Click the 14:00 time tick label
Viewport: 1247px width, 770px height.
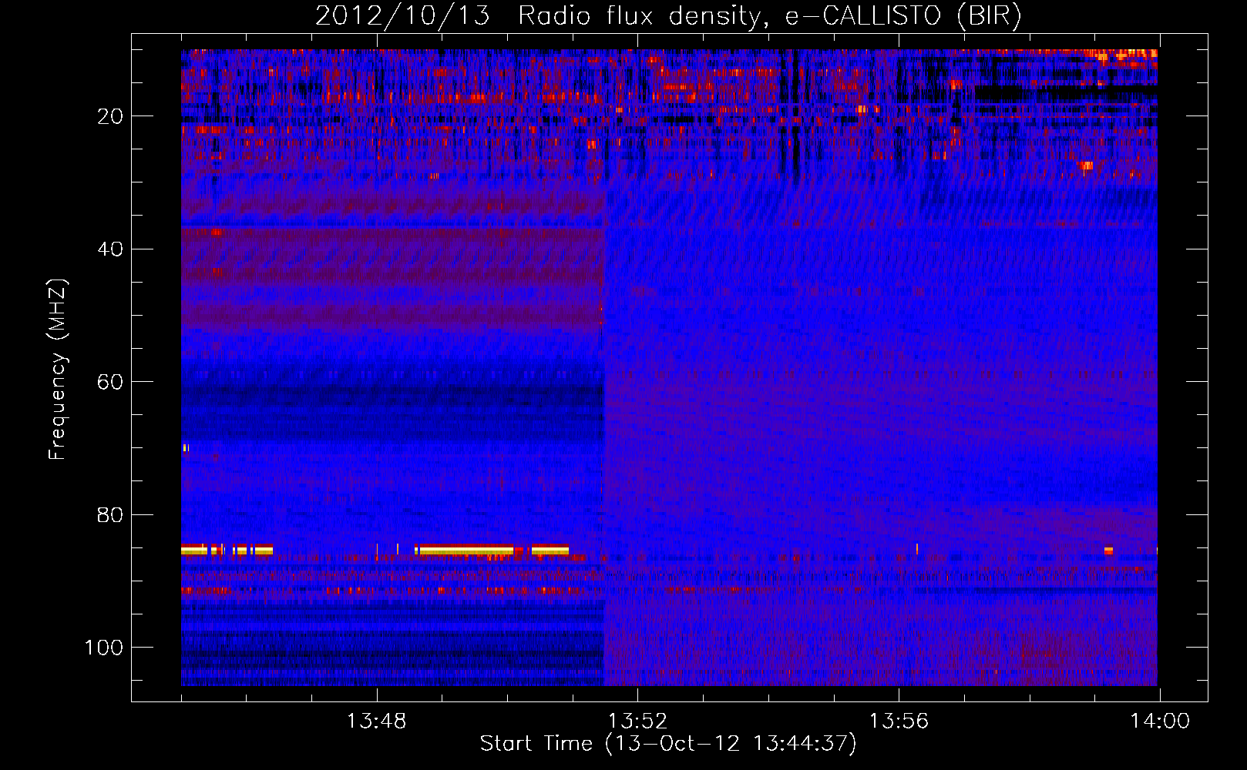click(x=1160, y=721)
